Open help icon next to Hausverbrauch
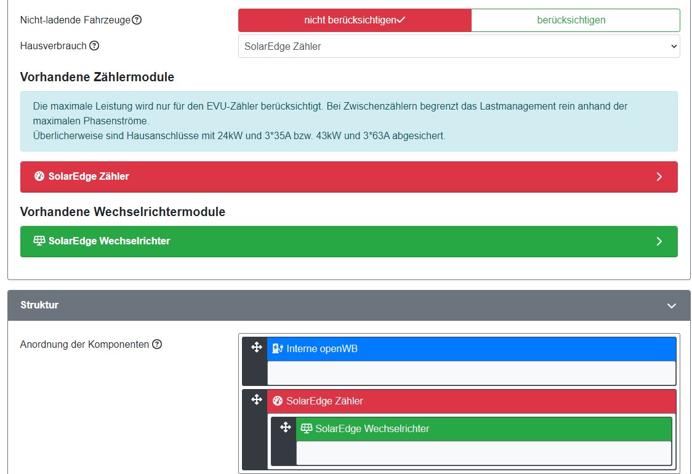 click(94, 46)
